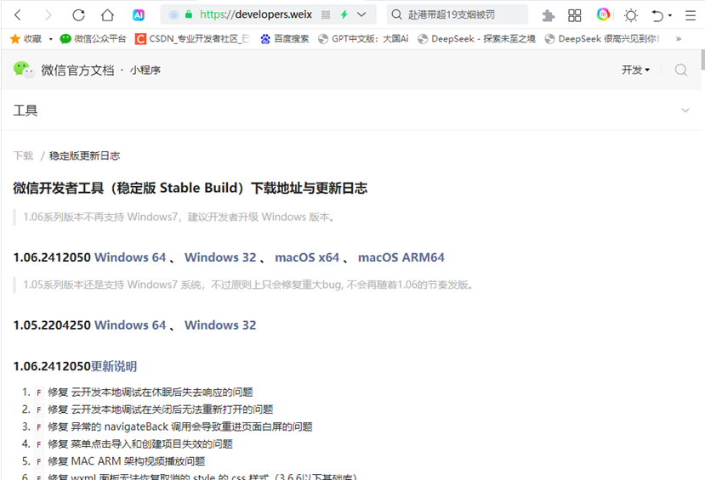The height and width of the screenshot is (480, 705).
Task: Click the green lightning speed mode icon
Action: (344, 14)
